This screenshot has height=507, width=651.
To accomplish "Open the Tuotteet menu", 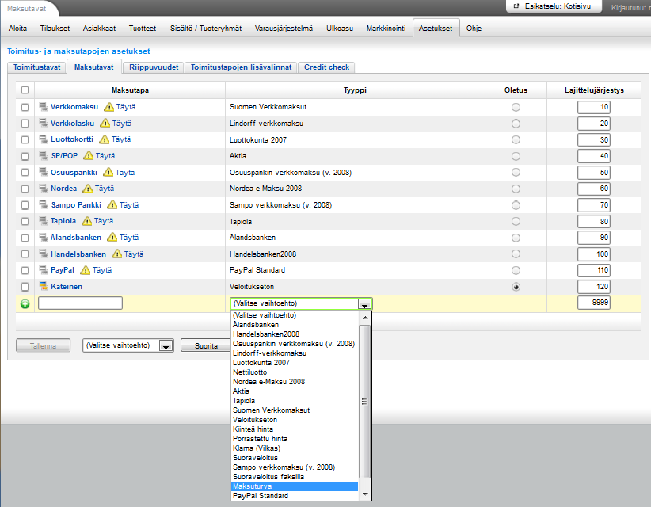I will pos(143,29).
